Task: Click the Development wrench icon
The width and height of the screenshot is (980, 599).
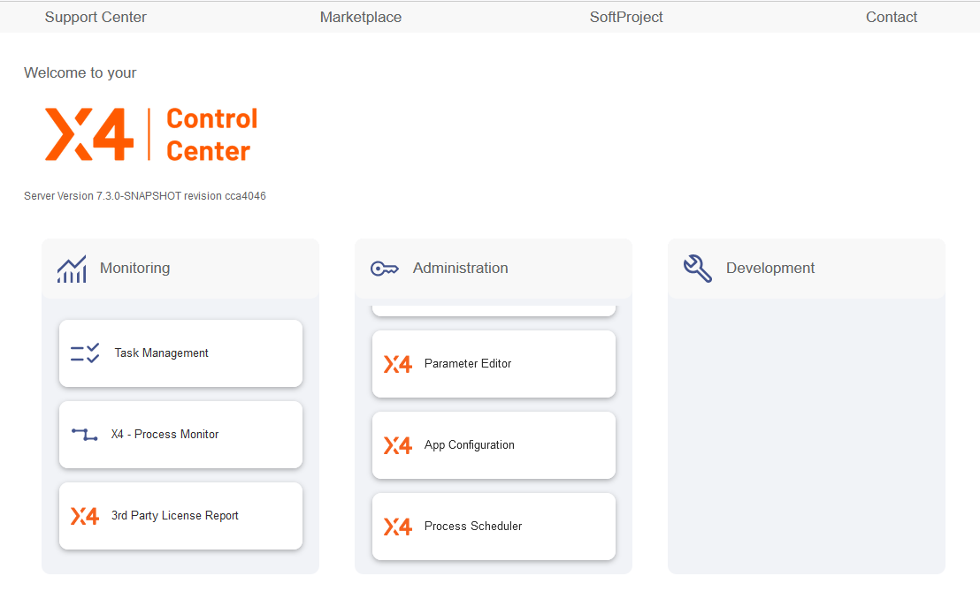Action: (697, 268)
